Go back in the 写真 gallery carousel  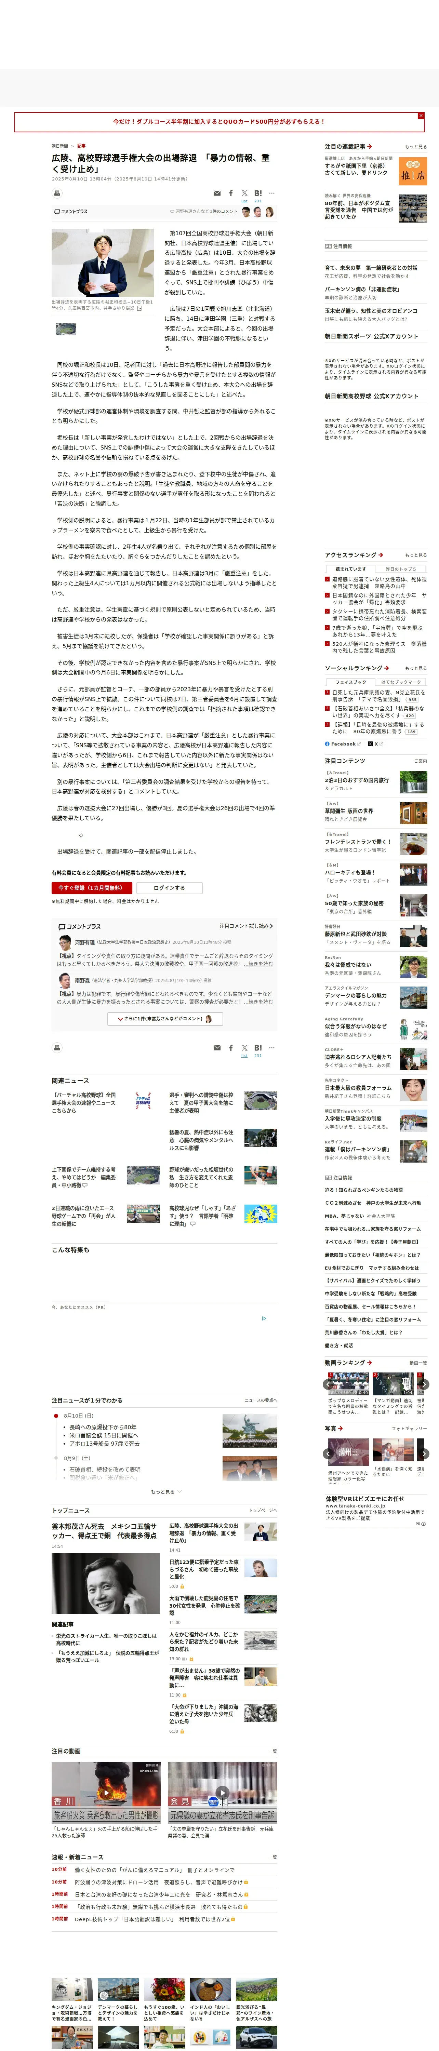(328, 1454)
